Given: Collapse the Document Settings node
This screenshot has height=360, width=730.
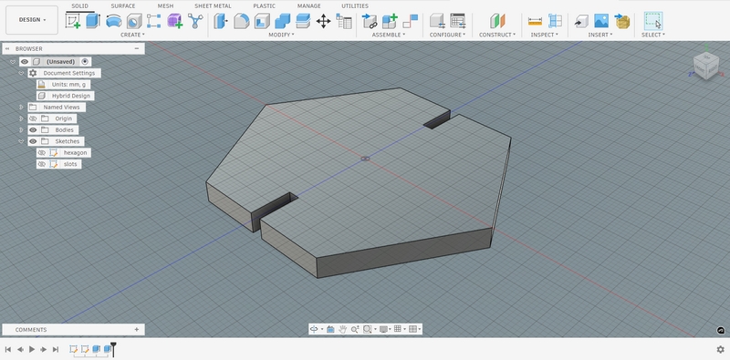Looking at the screenshot, I should click(x=21, y=73).
